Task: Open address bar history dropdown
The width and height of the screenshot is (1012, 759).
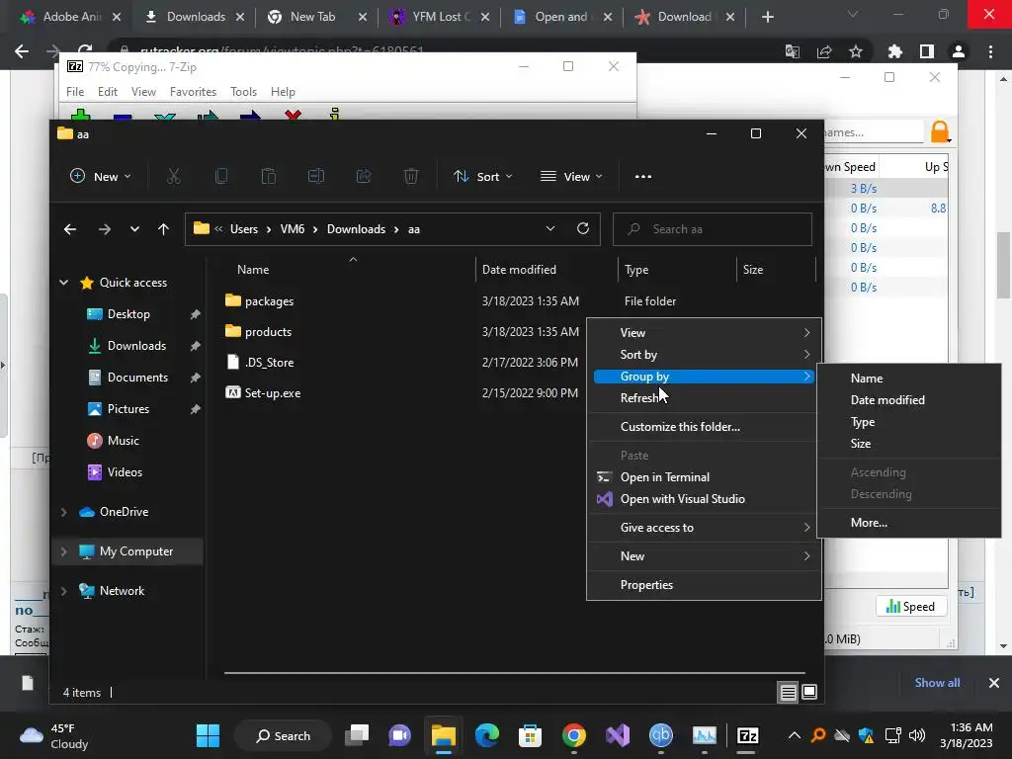Action: (550, 228)
